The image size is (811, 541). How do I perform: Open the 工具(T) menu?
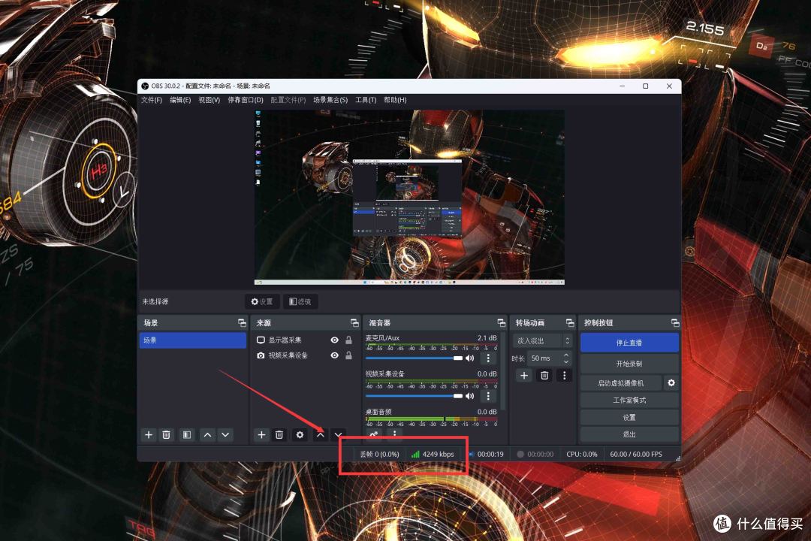point(365,100)
